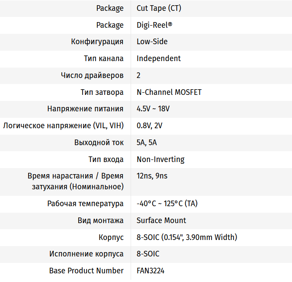Select the Конфигурация row label

[x=97, y=42]
